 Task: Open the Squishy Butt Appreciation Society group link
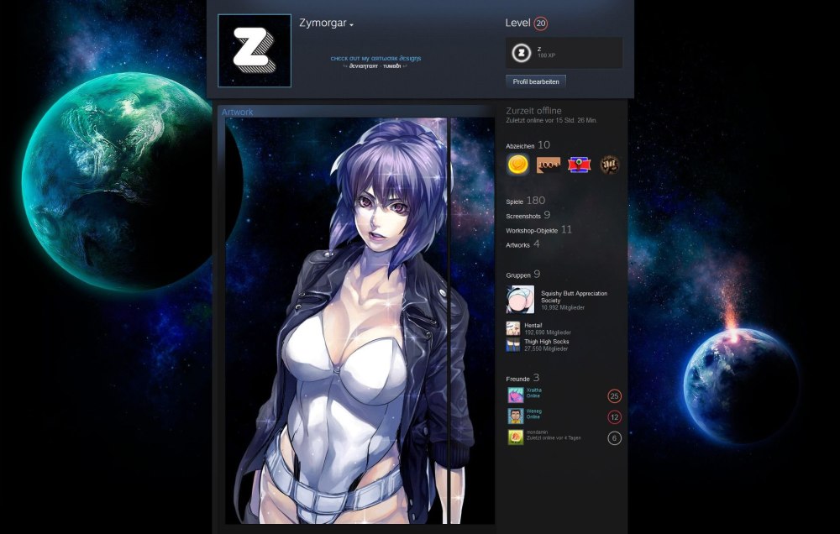click(574, 296)
